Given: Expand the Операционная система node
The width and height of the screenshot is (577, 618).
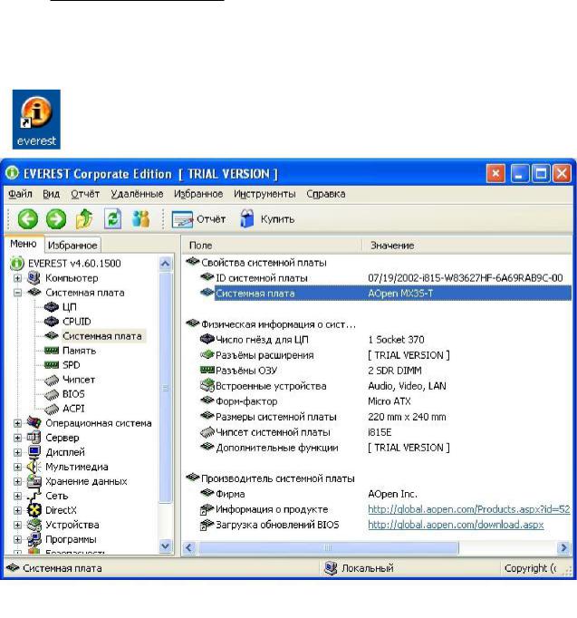Looking at the screenshot, I should (x=17, y=423).
